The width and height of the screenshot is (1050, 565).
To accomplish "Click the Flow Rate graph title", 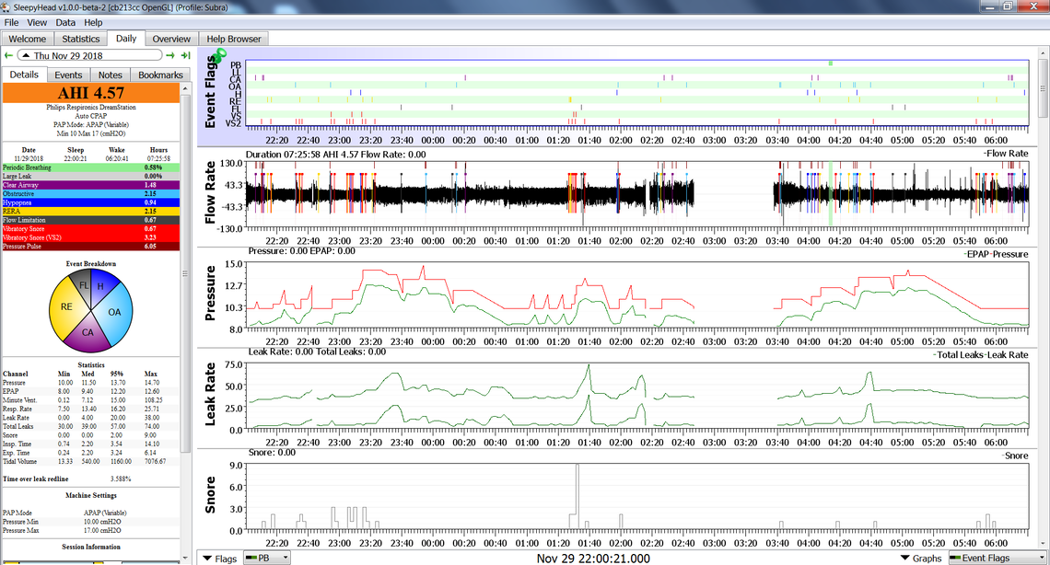I will 210,192.
